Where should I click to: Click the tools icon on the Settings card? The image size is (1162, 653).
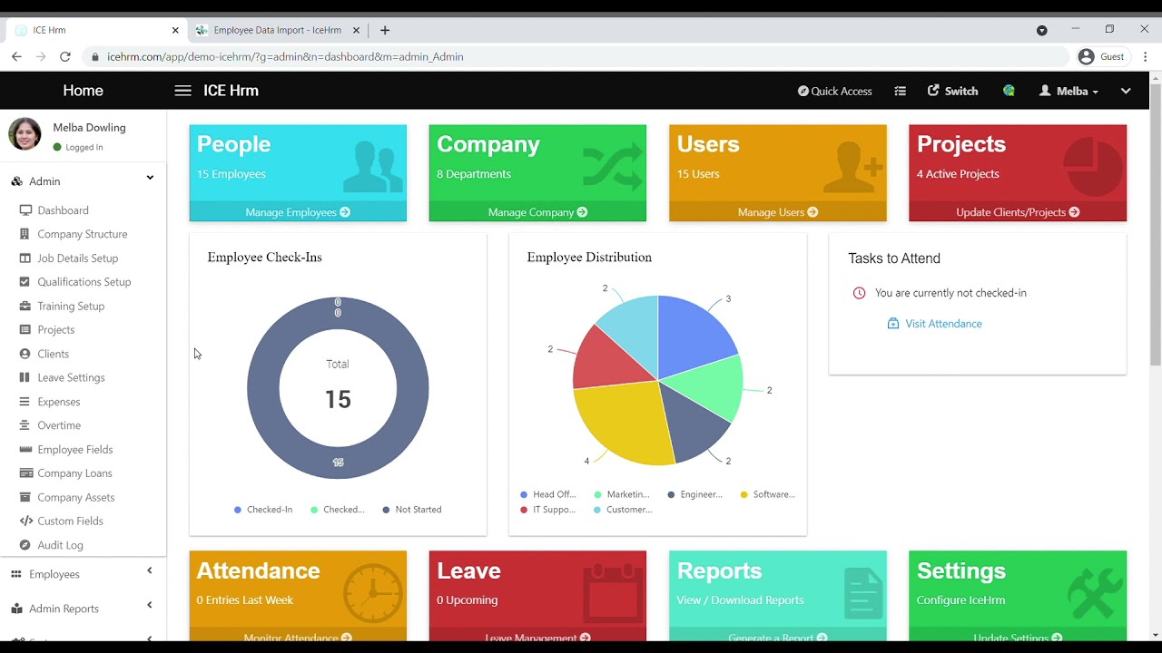1095,593
